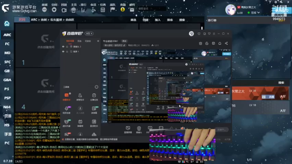Select PSP platform in left sidebar

(7, 98)
